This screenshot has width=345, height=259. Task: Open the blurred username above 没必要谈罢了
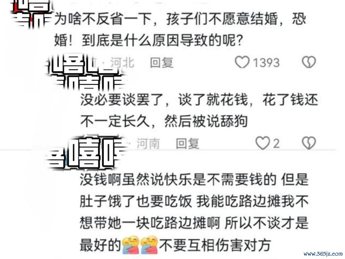click(86, 73)
